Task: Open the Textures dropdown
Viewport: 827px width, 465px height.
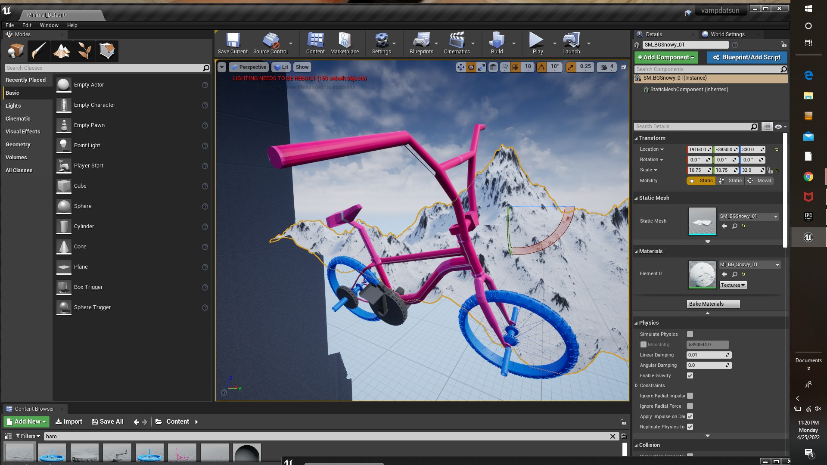Action: (733, 285)
